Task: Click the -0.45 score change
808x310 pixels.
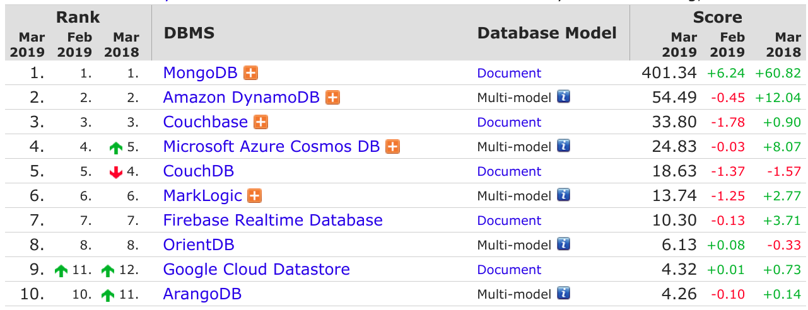Action: point(728,98)
